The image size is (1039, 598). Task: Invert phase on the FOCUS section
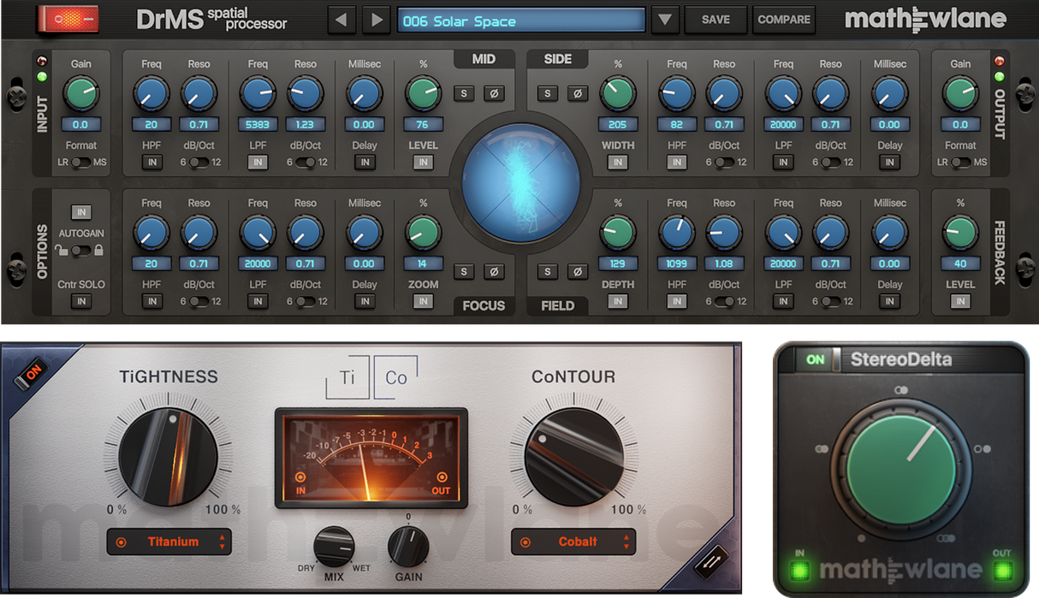pos(494,272)
